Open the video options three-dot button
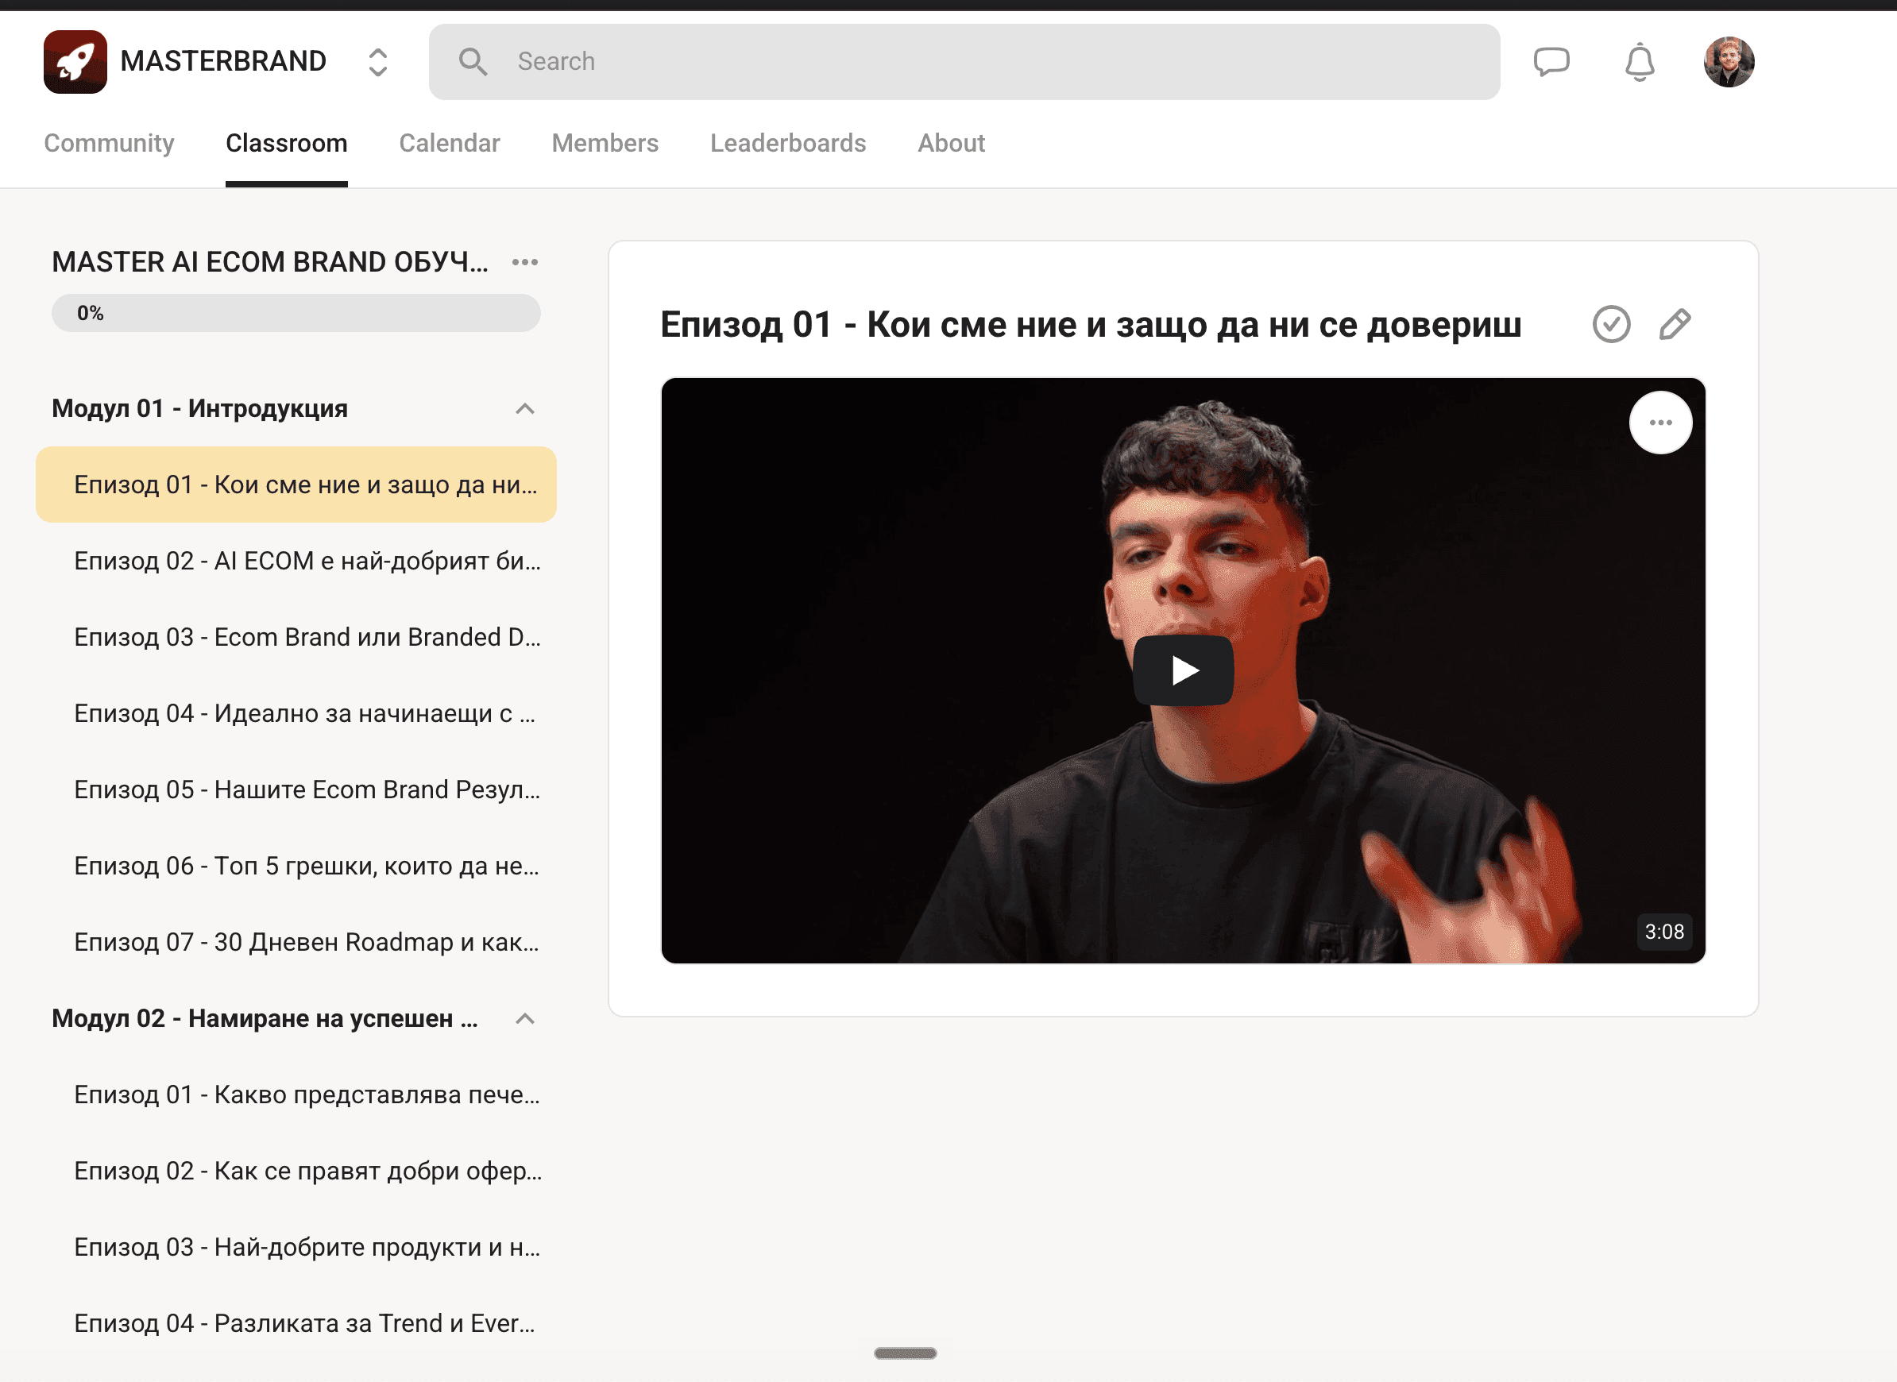The height and width of the screenshot is (1382, 1897). [x=1660, y=423]
